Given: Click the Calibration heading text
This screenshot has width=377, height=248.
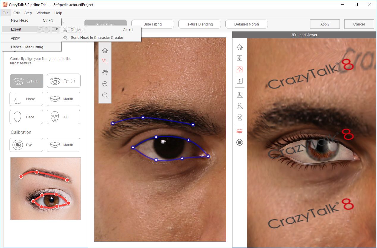Looking at the screenshot, I should (x=21, y=132).
